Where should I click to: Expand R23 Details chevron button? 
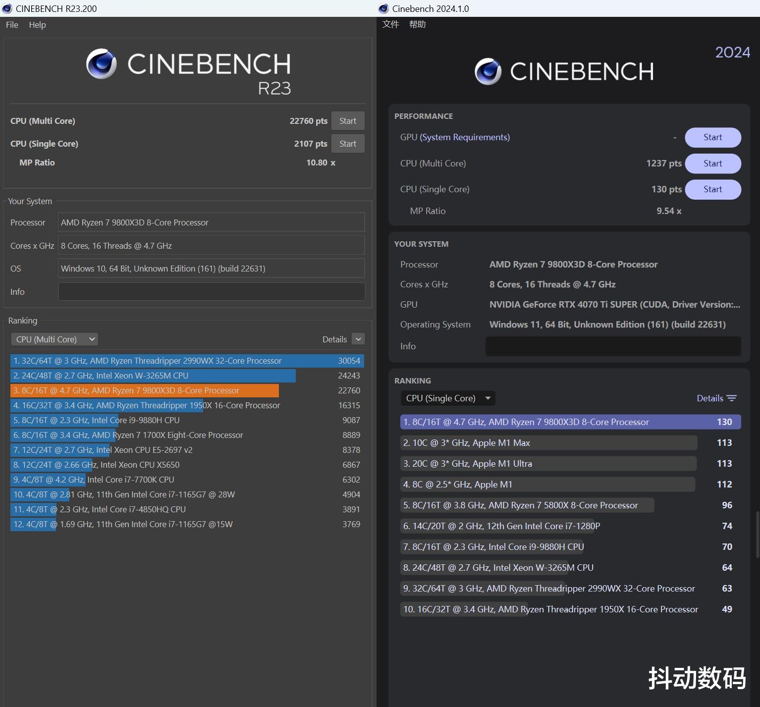click(x=358, y=339)
